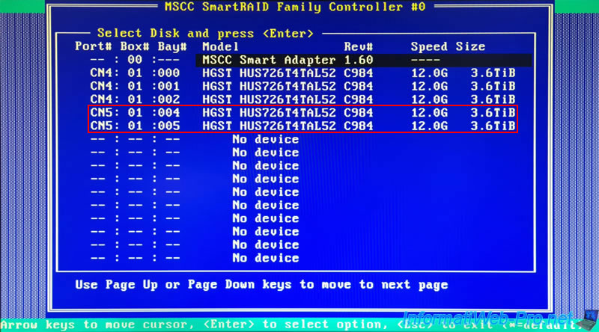599x332 pixels.
Task: Click the first No device entry
Action: coord(265,139)
